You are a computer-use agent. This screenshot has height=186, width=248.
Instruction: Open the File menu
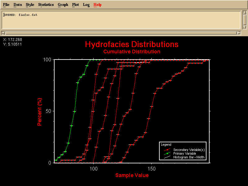pos(6,5)
